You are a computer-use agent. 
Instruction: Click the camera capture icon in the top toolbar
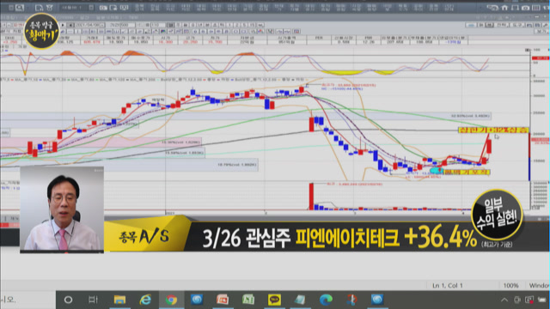click(x=525, y=8)
